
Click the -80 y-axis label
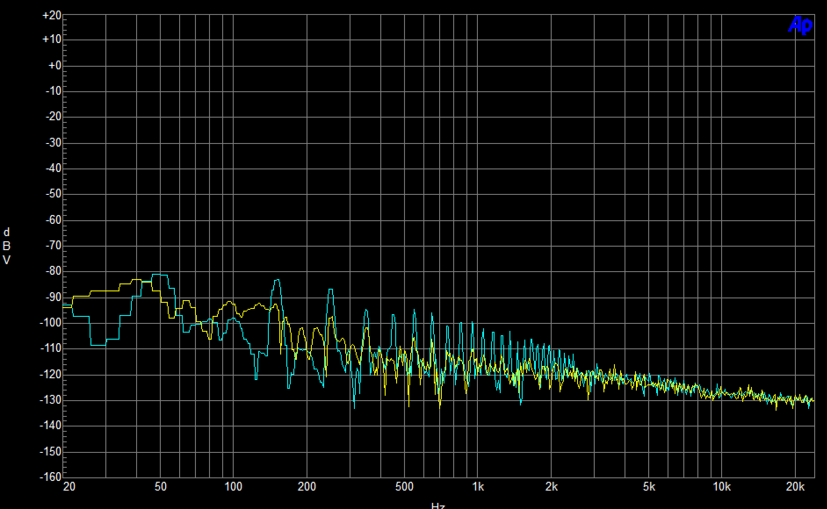tap(53, 271)
